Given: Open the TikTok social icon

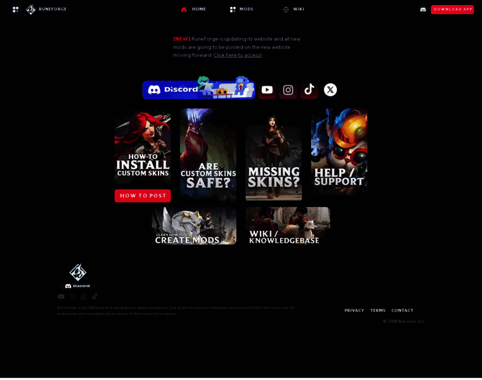Looking at the screenshot, I should coord(309,90).
